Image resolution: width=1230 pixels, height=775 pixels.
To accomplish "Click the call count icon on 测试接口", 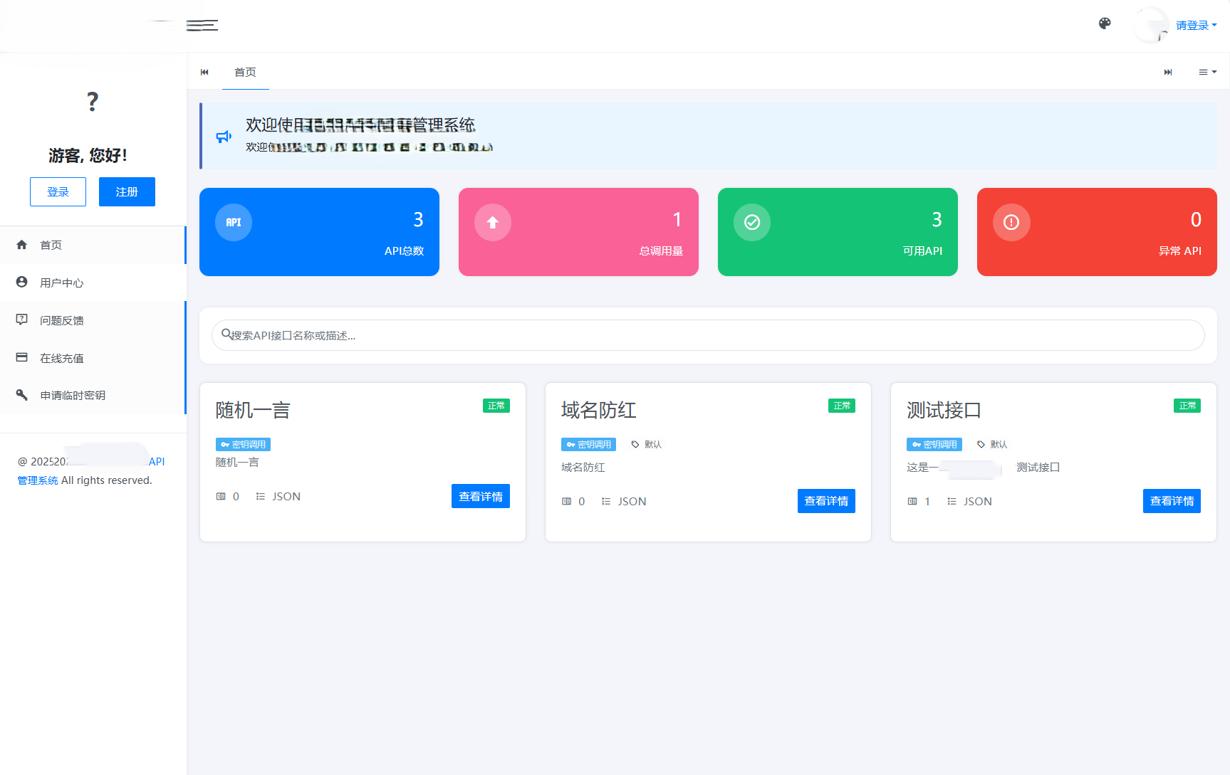I will [x=912, y=501].
